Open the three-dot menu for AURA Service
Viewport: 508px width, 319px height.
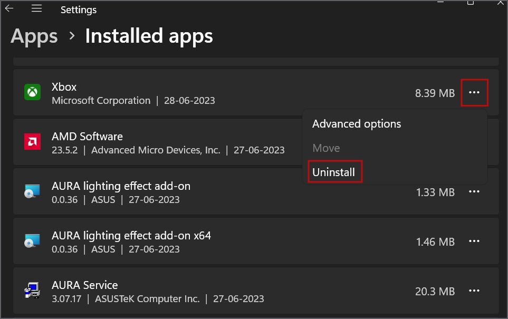474,291
